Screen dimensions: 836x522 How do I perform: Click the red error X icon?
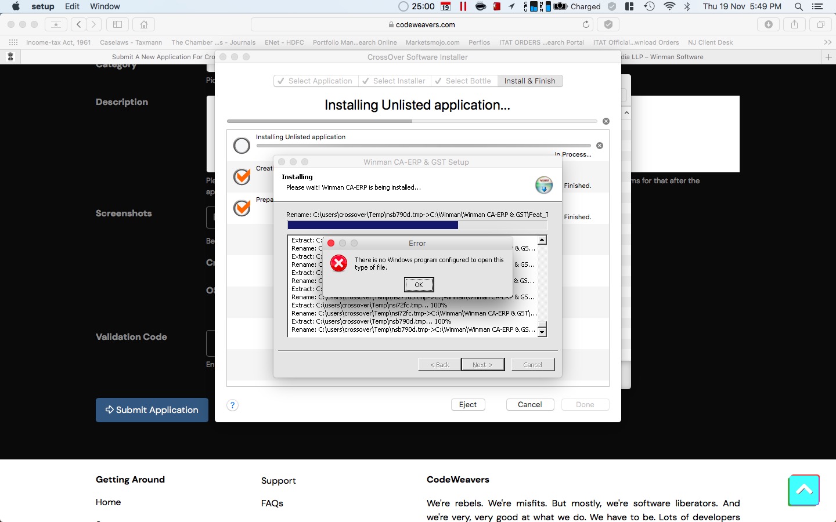[339, 264]
